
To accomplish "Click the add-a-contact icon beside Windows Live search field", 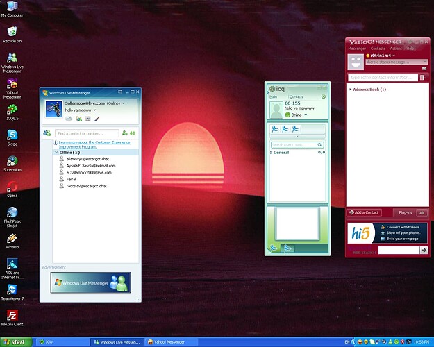I will pyautogui.click(x=125, y=133).
